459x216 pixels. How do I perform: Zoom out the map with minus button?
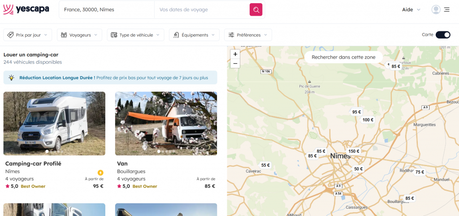[x=235, y=64]
